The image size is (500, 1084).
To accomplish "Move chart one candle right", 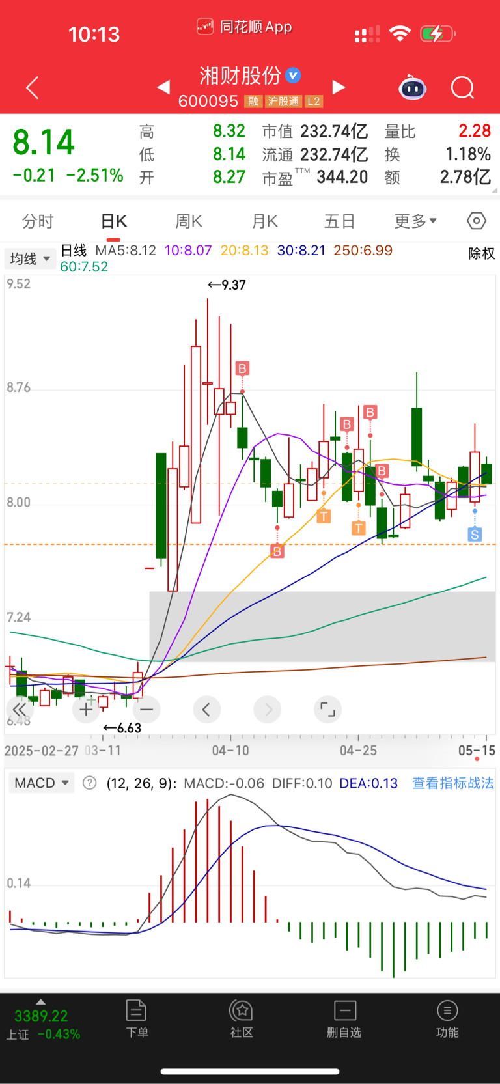I will click(x=268, y=710).
